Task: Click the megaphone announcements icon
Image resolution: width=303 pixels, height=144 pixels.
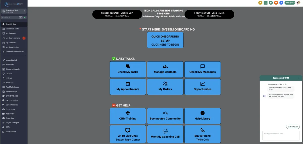Action: tap(271, 3)
